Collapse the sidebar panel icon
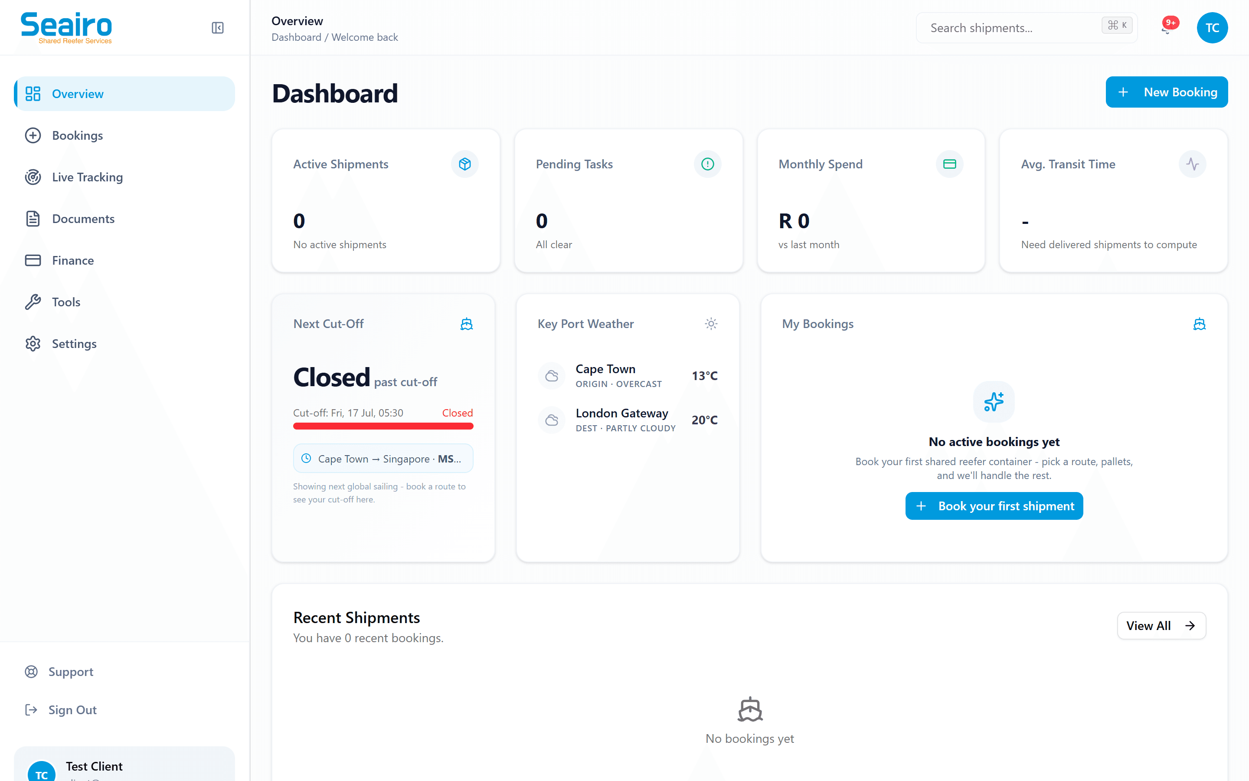 (x=217, y=27)
